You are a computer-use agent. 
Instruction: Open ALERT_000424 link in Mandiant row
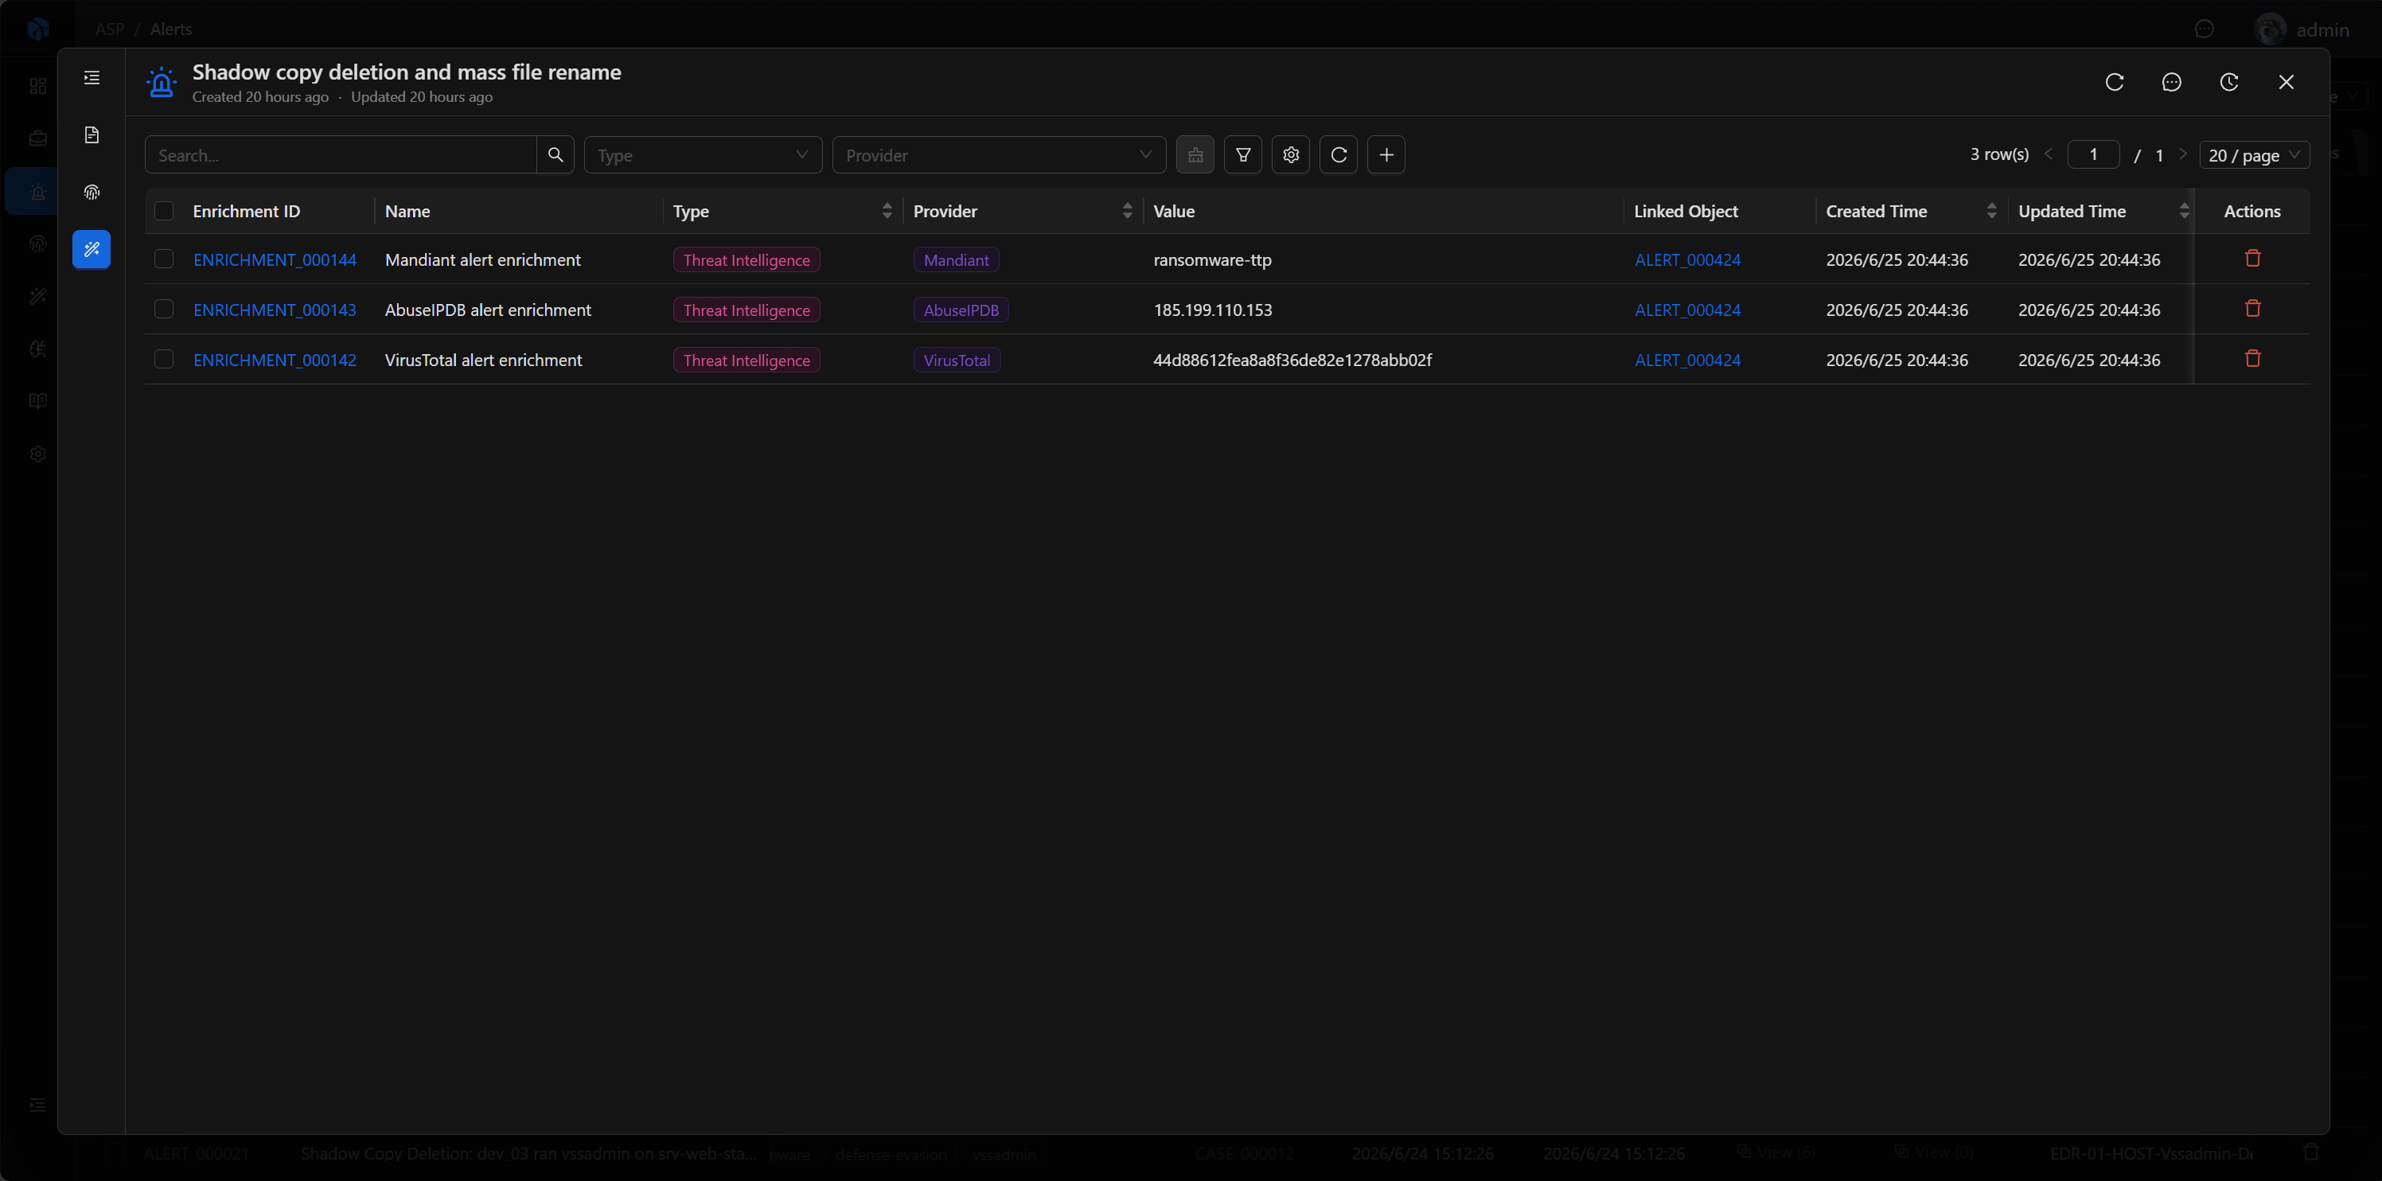coord(1687,260)
